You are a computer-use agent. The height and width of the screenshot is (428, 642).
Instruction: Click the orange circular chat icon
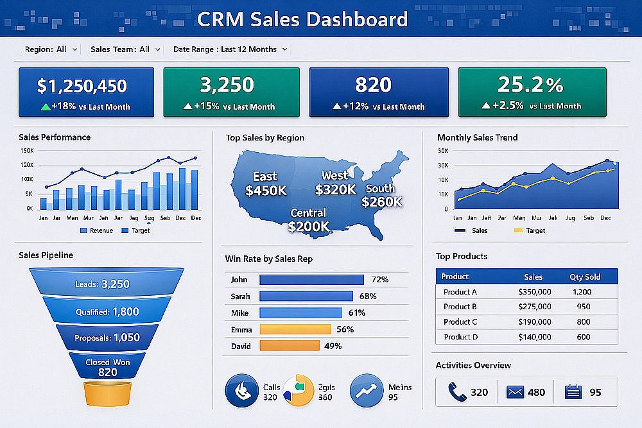[298, 390]
